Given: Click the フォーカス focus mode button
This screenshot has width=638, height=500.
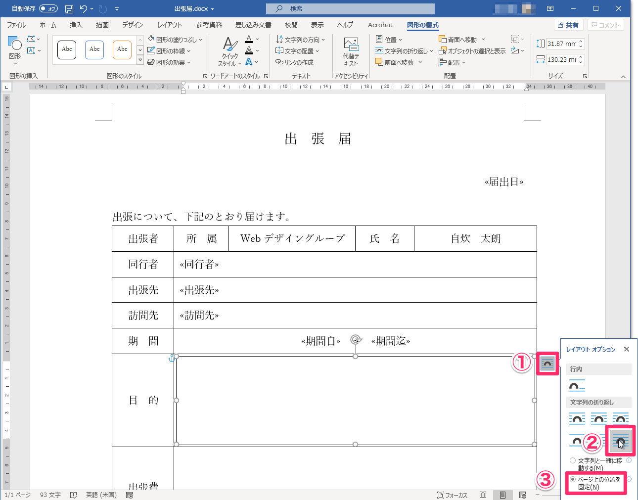Looking at the screenshot, I should [453, 495].
